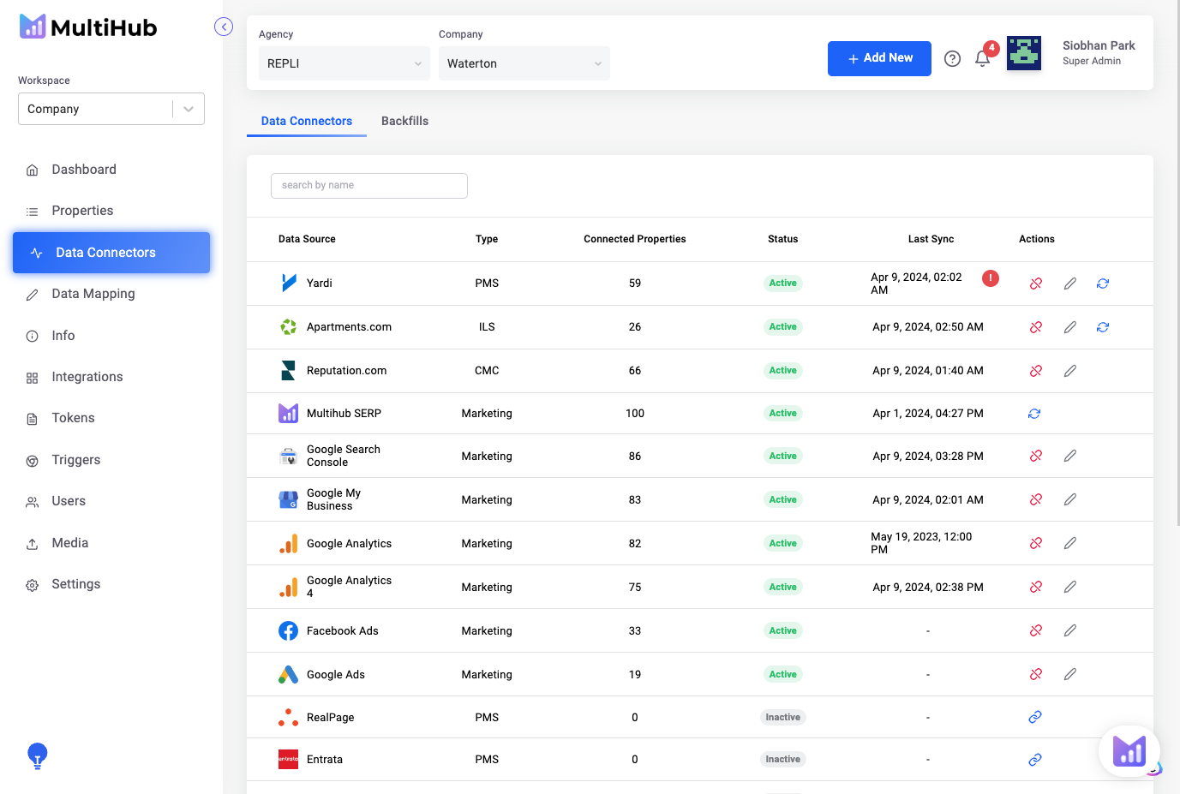Open the Agency REPLI dropdown
Screen dimensions: 1180x794
tap(344, 63)
